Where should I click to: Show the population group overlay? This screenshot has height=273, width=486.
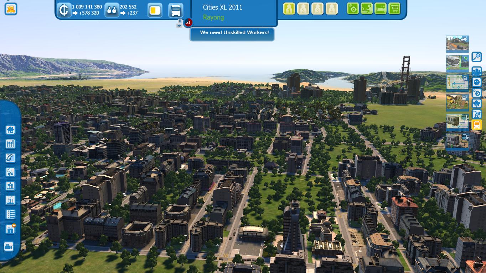(x=477, y=71)
